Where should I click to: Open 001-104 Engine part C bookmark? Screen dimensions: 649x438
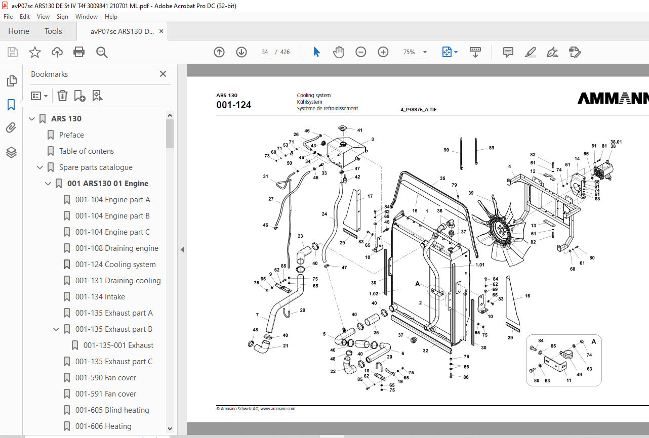pyautogui.click(x=113, y=232)
